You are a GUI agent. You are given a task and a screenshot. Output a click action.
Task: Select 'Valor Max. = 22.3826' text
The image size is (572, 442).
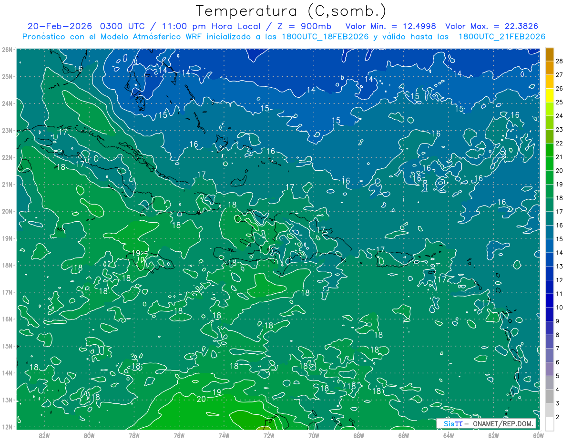[492, 26]
